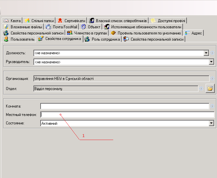The image size is (217, 178).
Task: Go to the Доступні профілі tab
Action: click(169, 20)
